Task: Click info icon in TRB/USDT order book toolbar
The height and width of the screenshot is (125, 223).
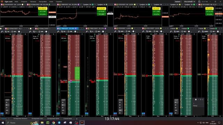Action: (103, 32)
